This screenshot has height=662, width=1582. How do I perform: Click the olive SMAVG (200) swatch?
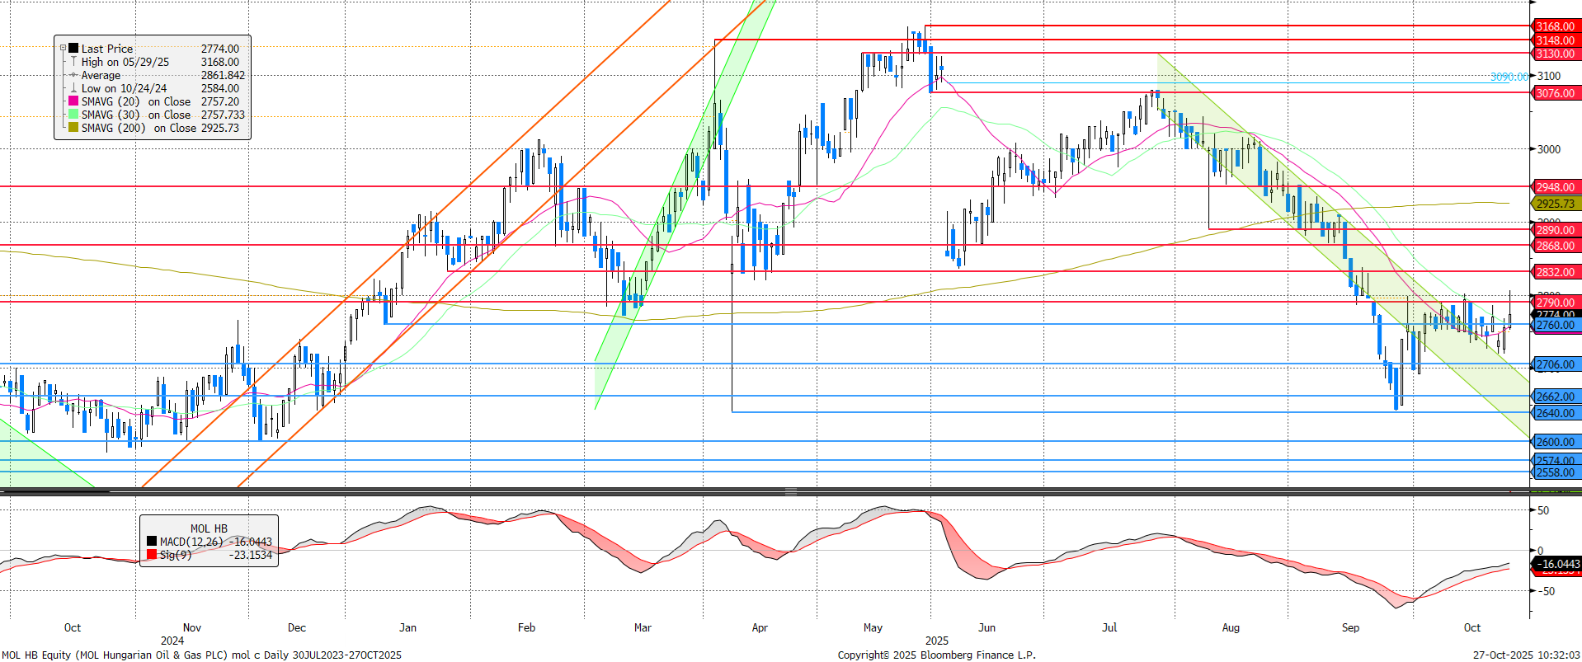click(73, 128)
